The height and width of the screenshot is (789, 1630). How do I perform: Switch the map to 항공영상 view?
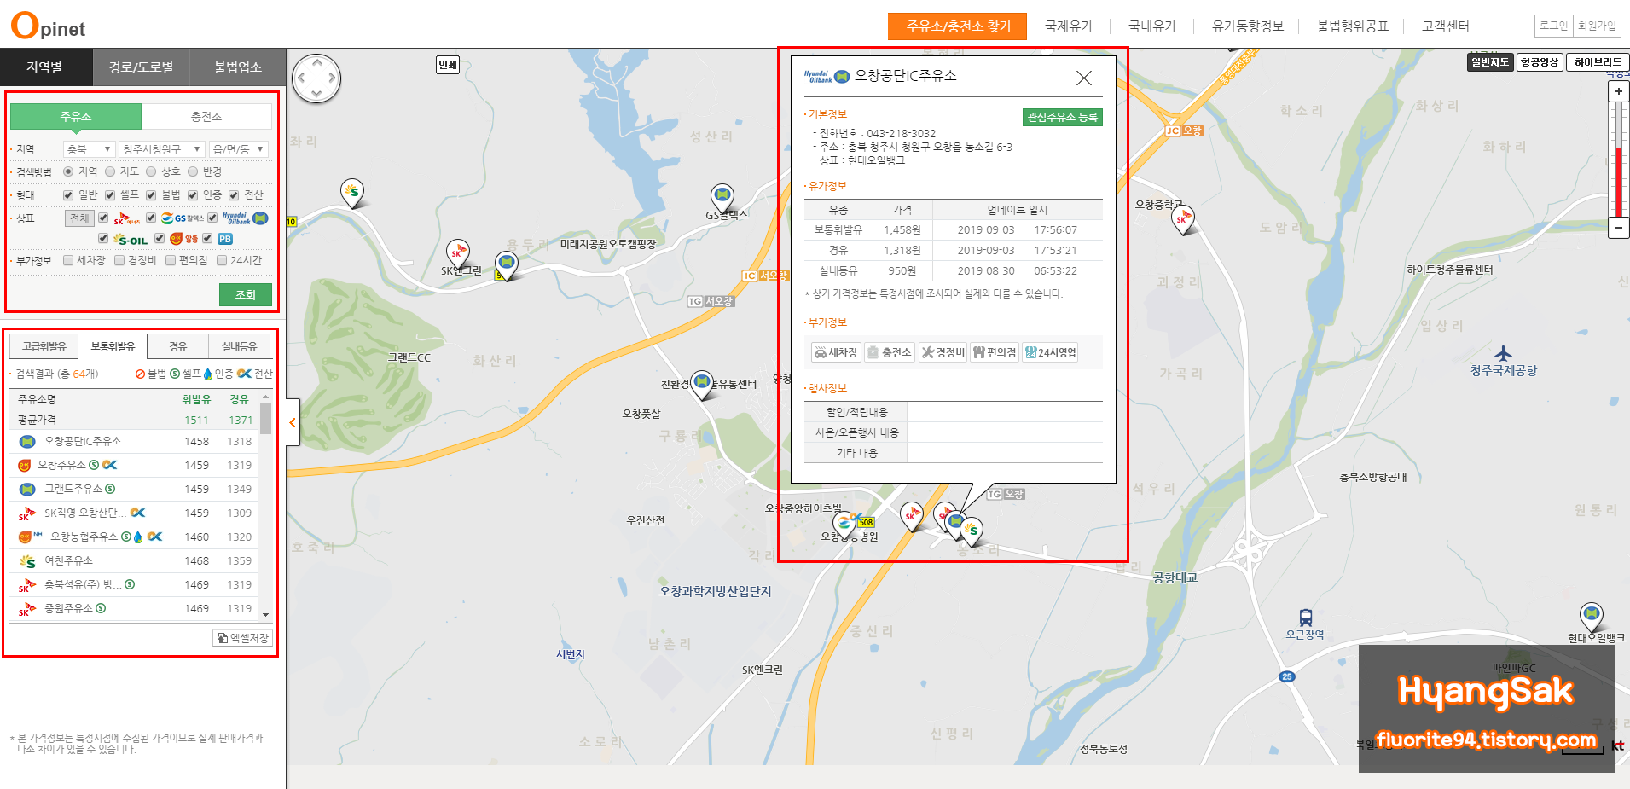[1540, 62]
